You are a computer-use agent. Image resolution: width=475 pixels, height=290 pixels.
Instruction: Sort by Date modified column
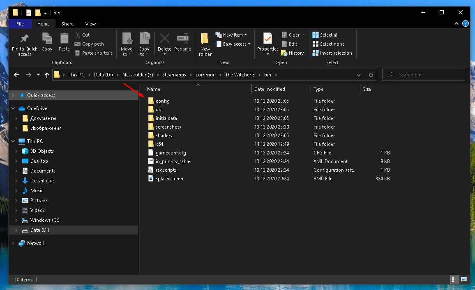281,89
